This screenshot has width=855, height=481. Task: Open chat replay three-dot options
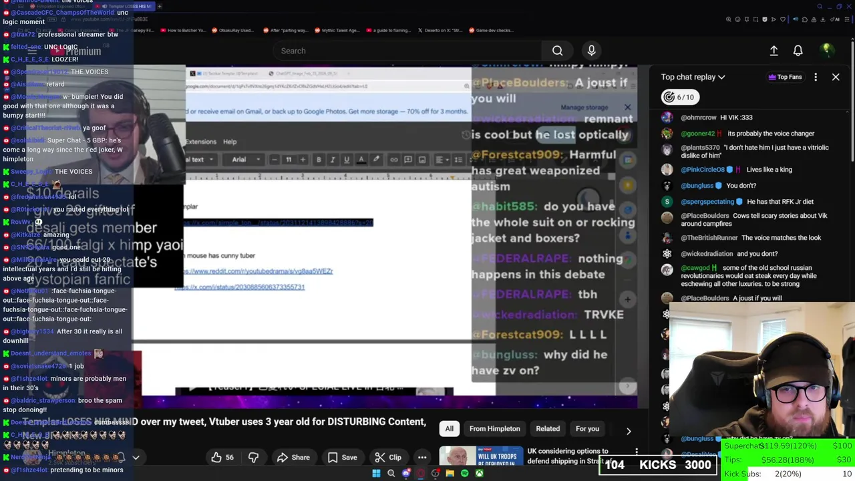point(816,77)
